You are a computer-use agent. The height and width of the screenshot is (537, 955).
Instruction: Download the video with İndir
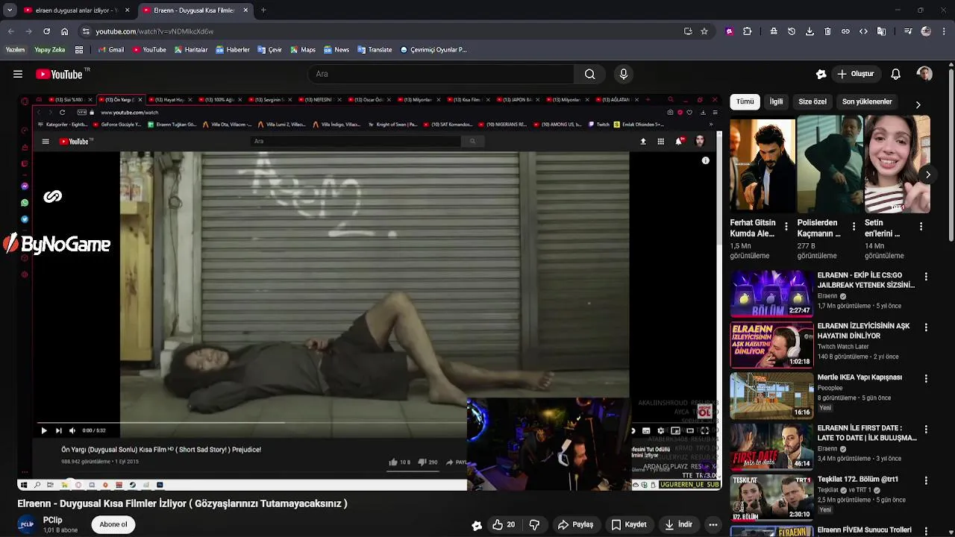click(678, 524)
